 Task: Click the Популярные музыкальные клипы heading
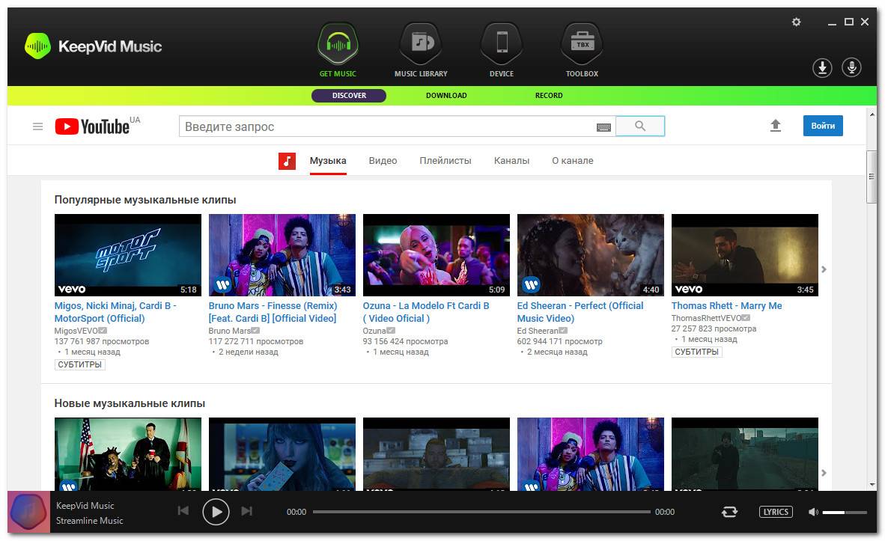click(145, 200)
